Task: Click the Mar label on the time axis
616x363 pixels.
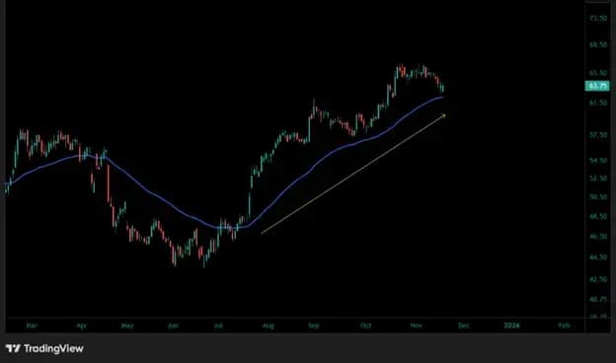Action: click(32, 326)
